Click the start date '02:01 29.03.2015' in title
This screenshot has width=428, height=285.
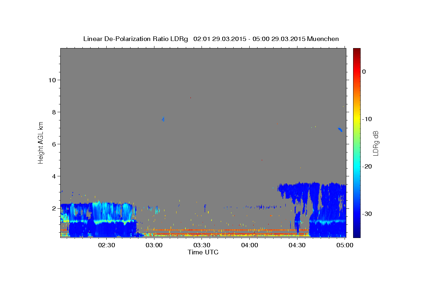pyautogui.click(x=219, y=39)
